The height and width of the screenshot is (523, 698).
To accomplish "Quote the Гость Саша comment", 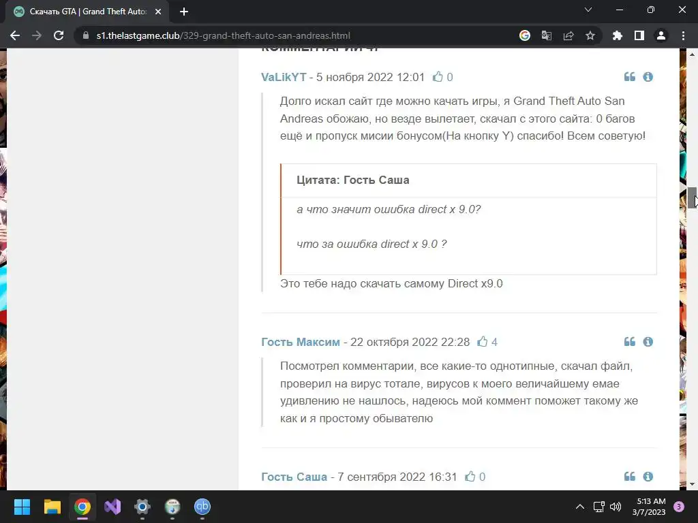I will (x=629, y=476).
